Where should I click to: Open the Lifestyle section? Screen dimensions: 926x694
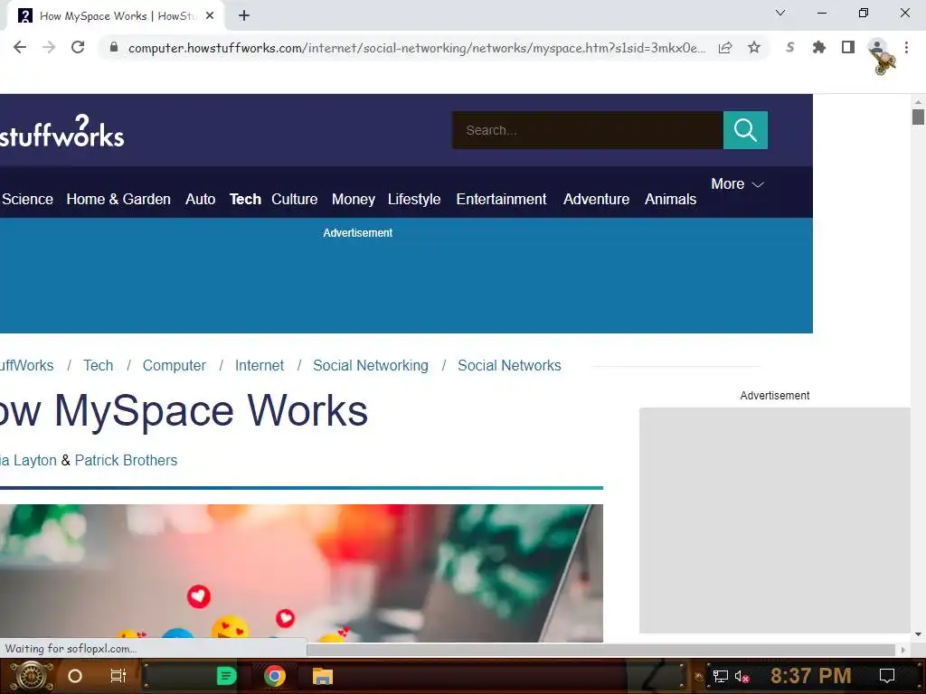point(414,200)
